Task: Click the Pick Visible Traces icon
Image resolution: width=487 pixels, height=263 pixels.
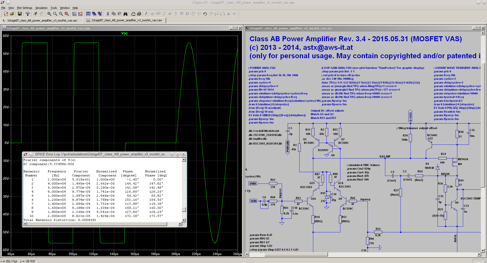Action: tap(75, 14)
